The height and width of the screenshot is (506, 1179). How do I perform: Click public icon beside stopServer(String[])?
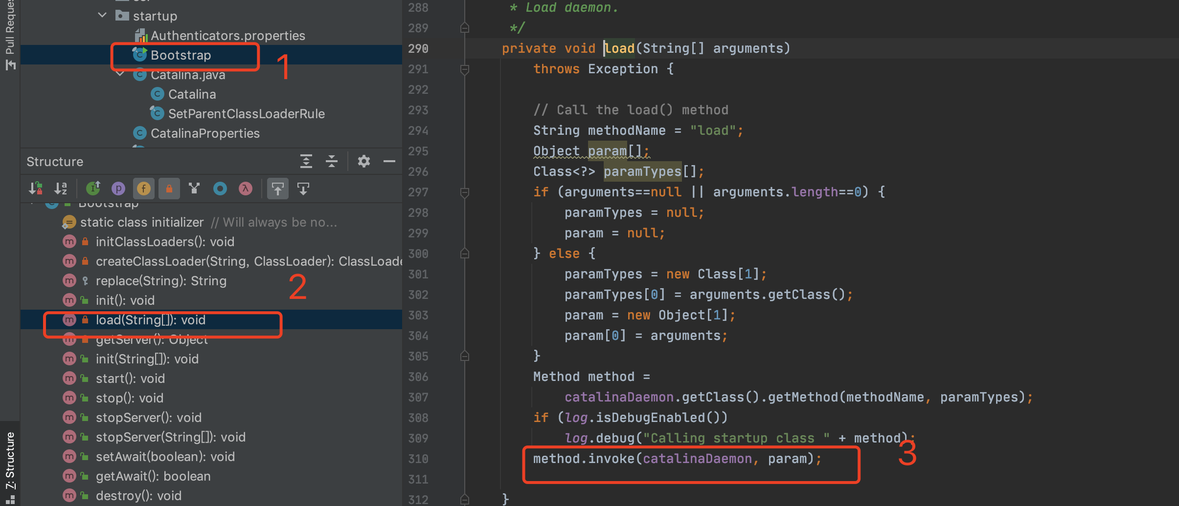(85, 437)
